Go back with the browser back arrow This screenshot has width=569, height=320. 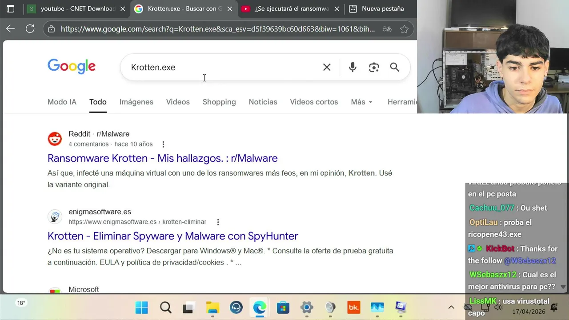[x=10, y=29]
